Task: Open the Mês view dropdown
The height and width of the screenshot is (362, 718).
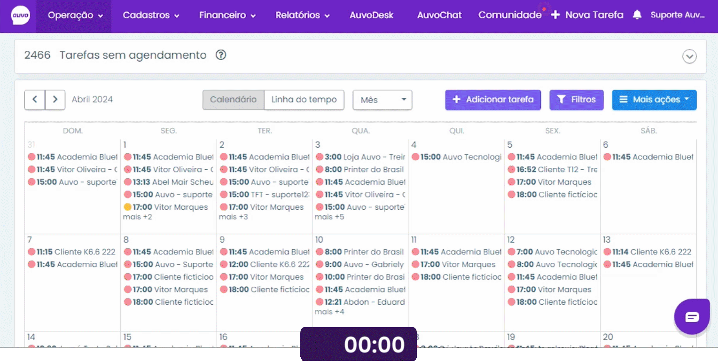Action: (x=382, y=100)
